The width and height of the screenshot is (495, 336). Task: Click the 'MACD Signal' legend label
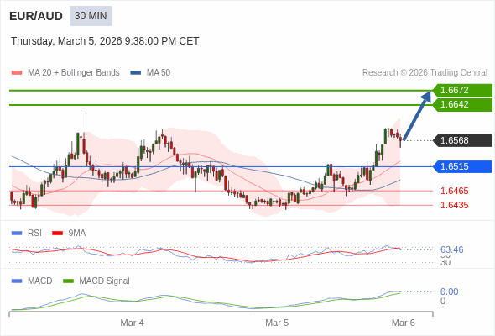105,281
